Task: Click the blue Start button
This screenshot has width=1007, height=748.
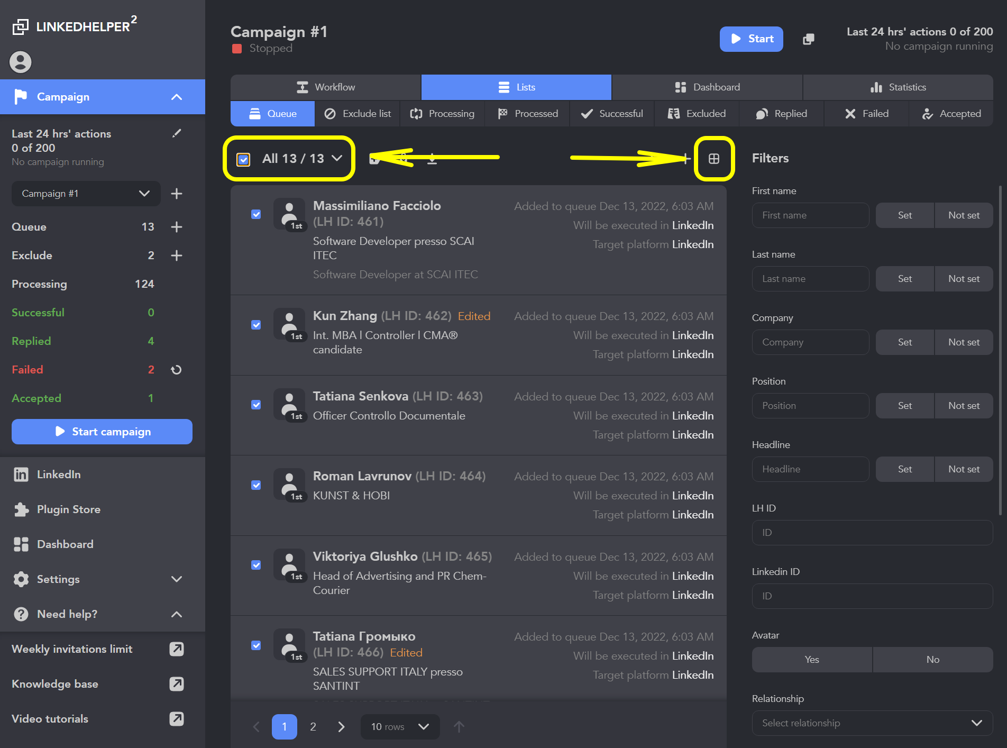Action: pyautogui.click(x=752, y=39)
